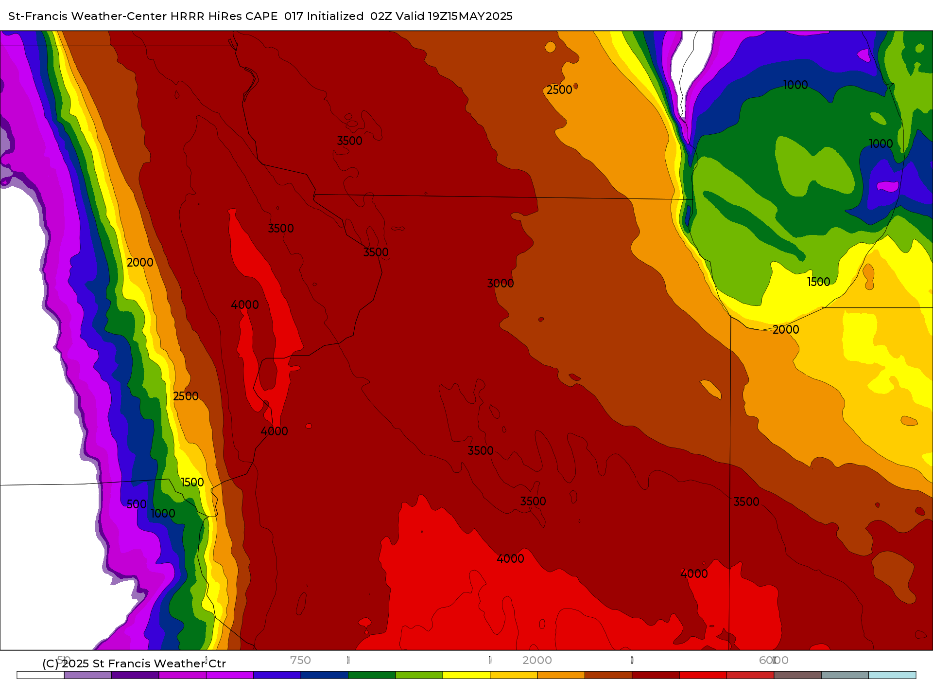Click 'St-Francis Weather-Center' in the title
This screenshot has width=933, height=681.
click(x=88, y=16)
